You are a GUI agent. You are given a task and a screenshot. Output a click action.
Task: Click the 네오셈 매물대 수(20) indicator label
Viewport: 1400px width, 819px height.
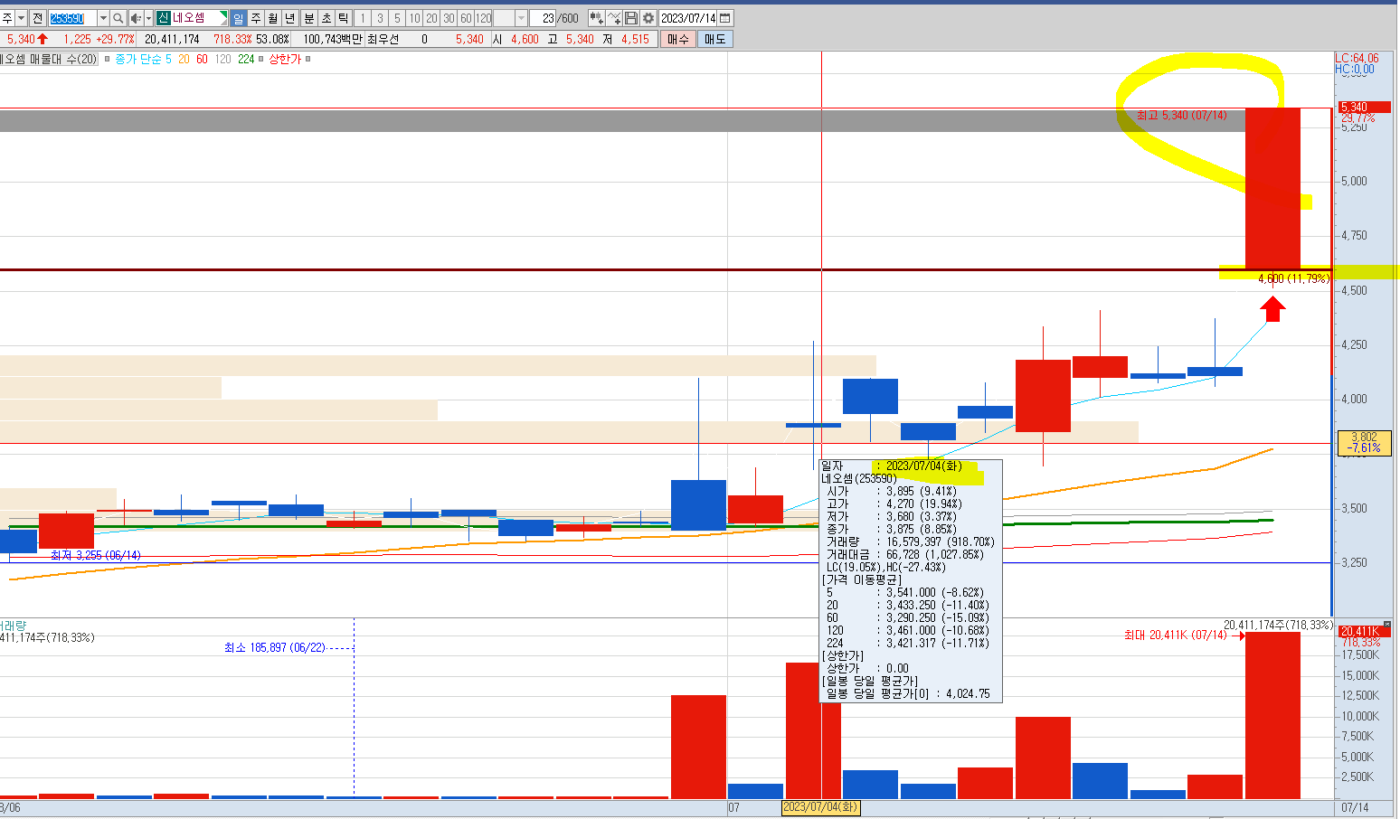pyautogui.click(x=49, y=59)
